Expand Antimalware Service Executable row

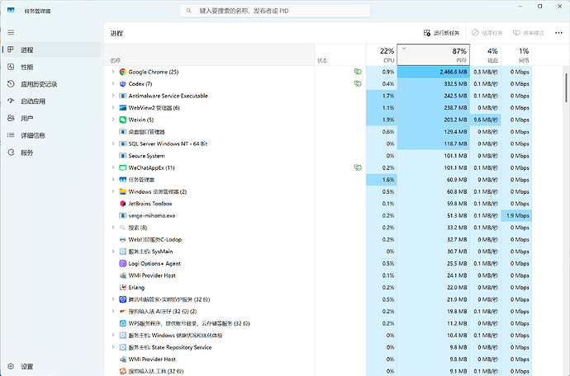113,96
